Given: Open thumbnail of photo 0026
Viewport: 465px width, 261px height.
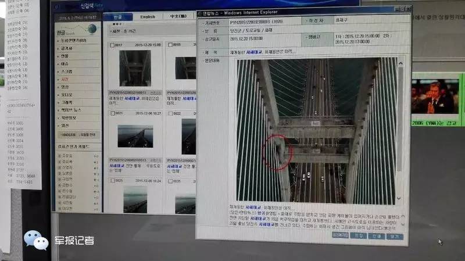Looking at the screenshot, I should [185, 204].
